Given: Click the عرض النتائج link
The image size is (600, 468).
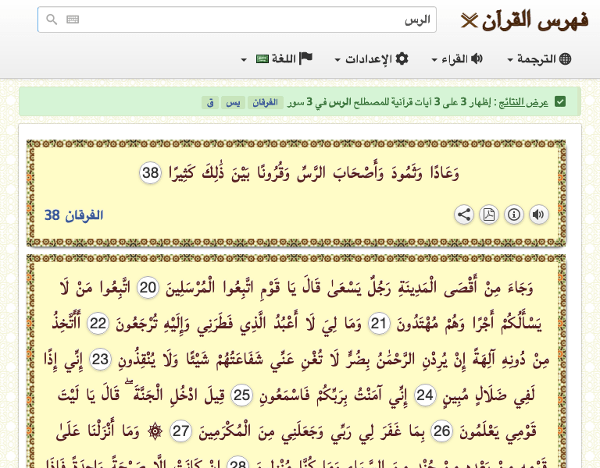Looking at the screenshot, I should [524, 102].
